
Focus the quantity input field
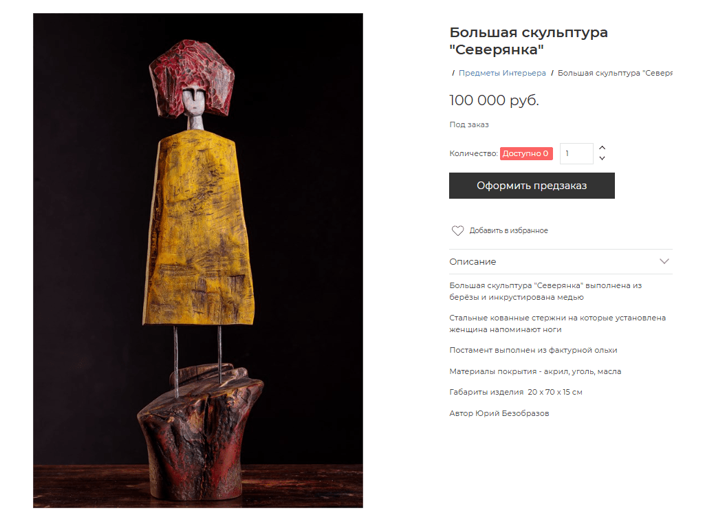pyautogui.click(x=576, y=153)
